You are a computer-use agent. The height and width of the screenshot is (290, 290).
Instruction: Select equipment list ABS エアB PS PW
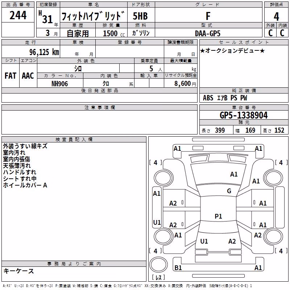[225, 98]
